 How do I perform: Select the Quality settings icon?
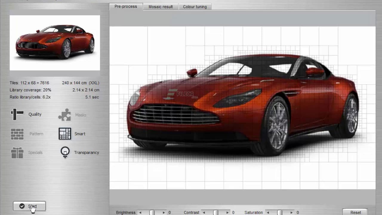(x=17, y=114)
